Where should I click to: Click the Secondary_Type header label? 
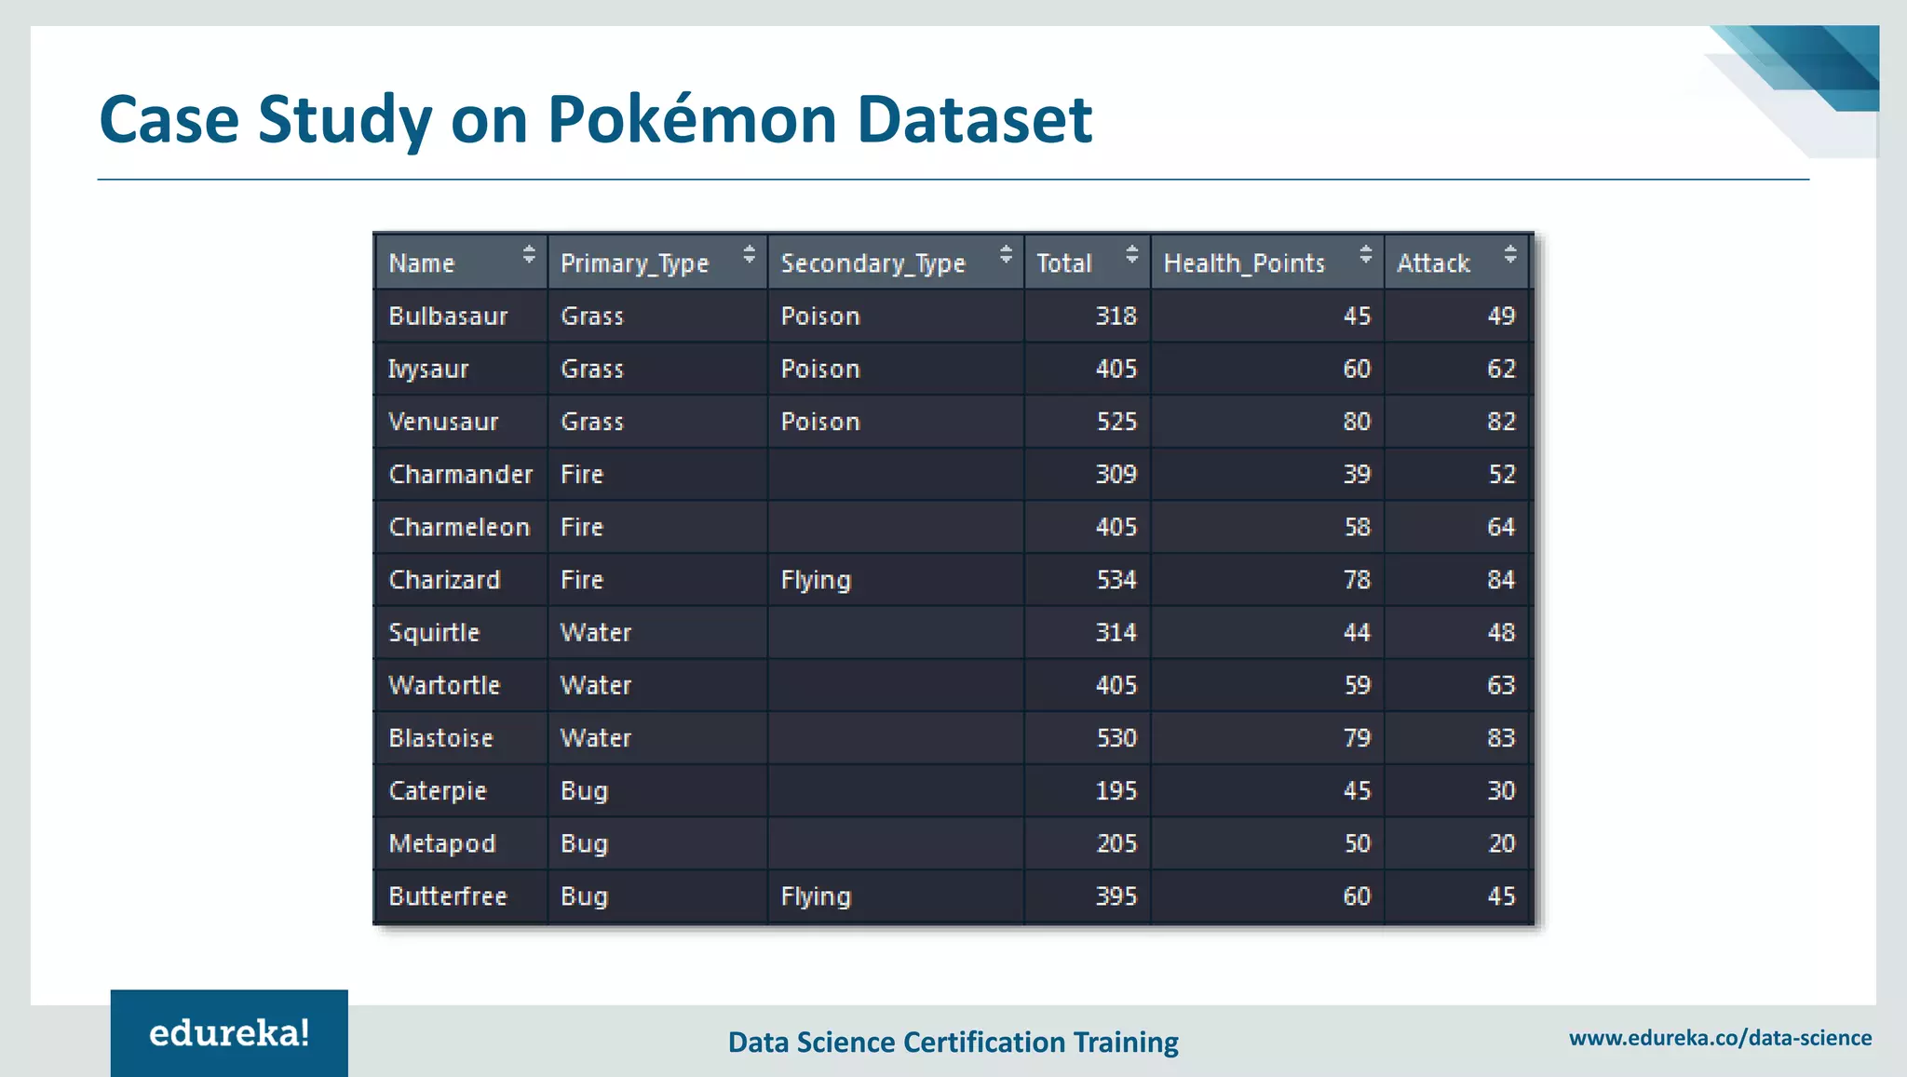[873, 264]
